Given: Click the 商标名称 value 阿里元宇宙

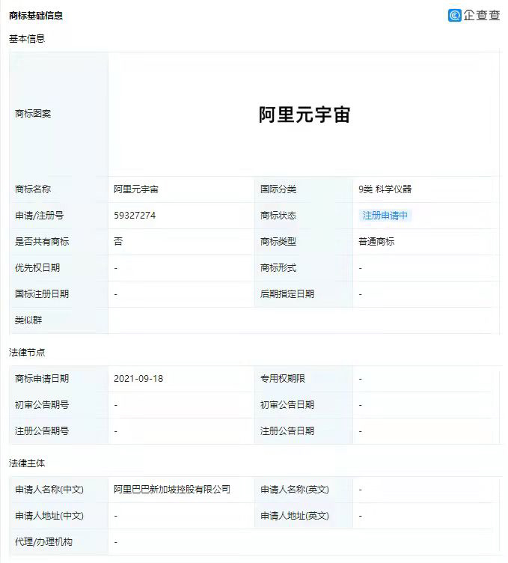Looking at the screenshot, I should (x=136, y=189).
